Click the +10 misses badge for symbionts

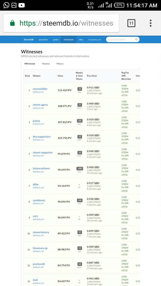click(80, 200)
